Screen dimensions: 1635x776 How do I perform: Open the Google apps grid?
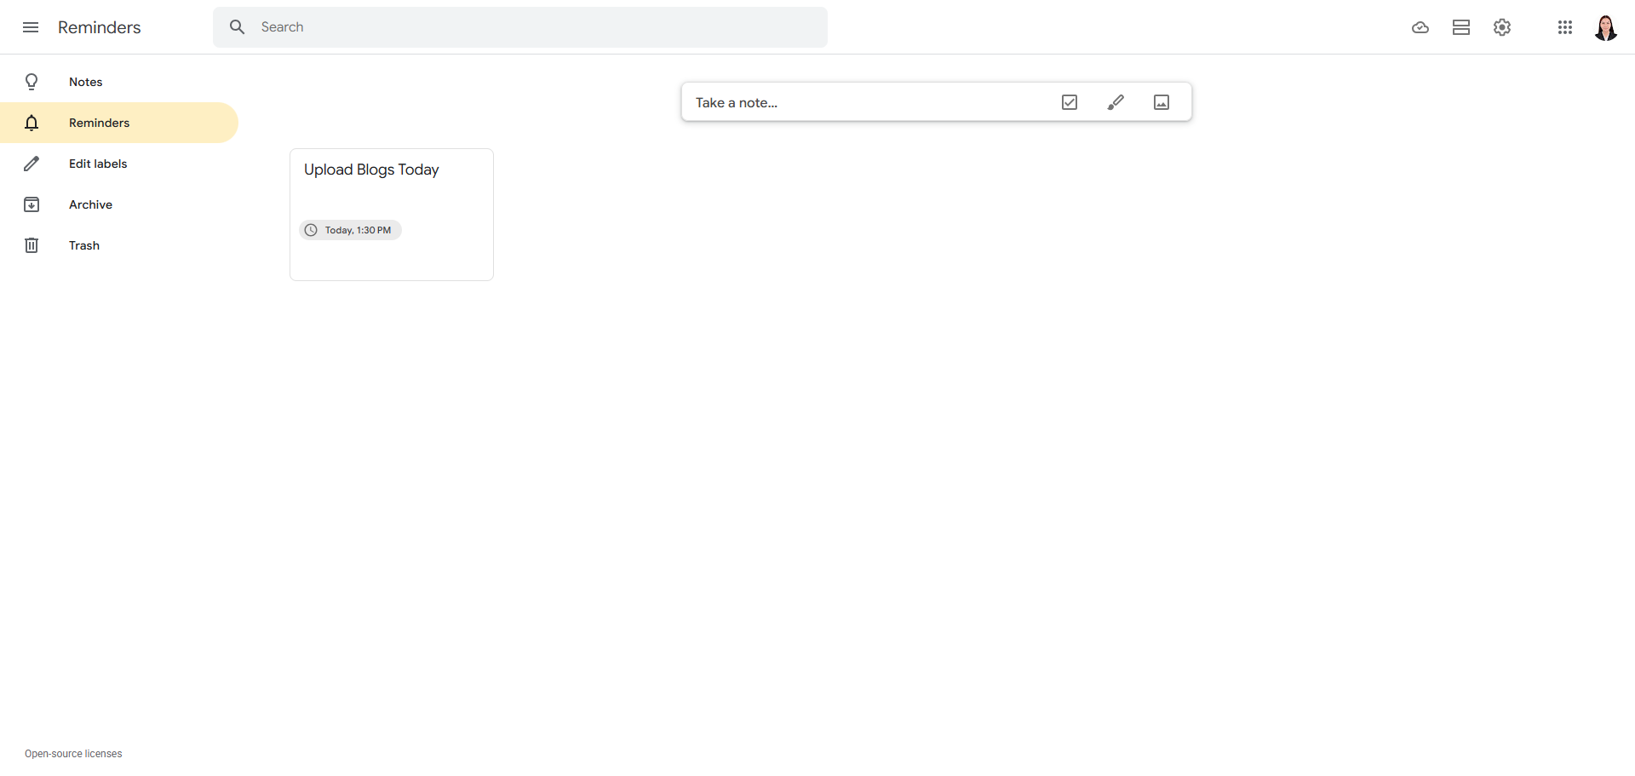click(1565, 27)
